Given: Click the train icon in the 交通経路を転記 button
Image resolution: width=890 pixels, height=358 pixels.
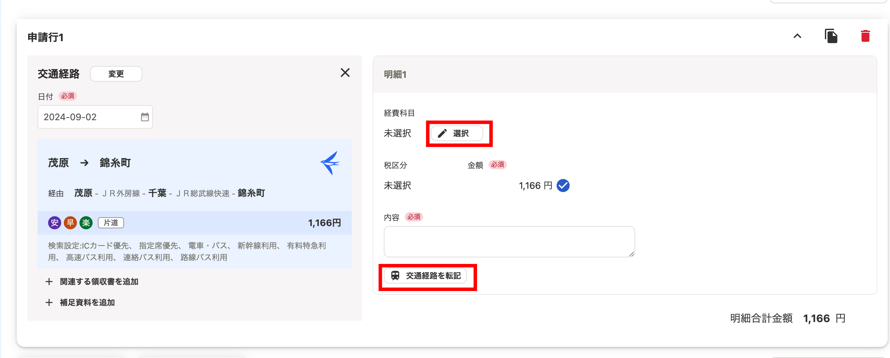Looking at the screenshot, I should (395, 276).
